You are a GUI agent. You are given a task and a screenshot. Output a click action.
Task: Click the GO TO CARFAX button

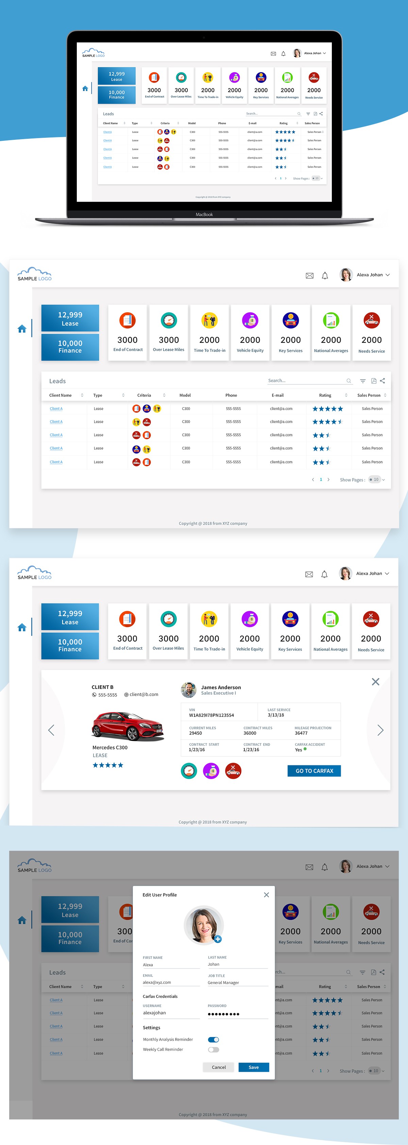(314, 771)
